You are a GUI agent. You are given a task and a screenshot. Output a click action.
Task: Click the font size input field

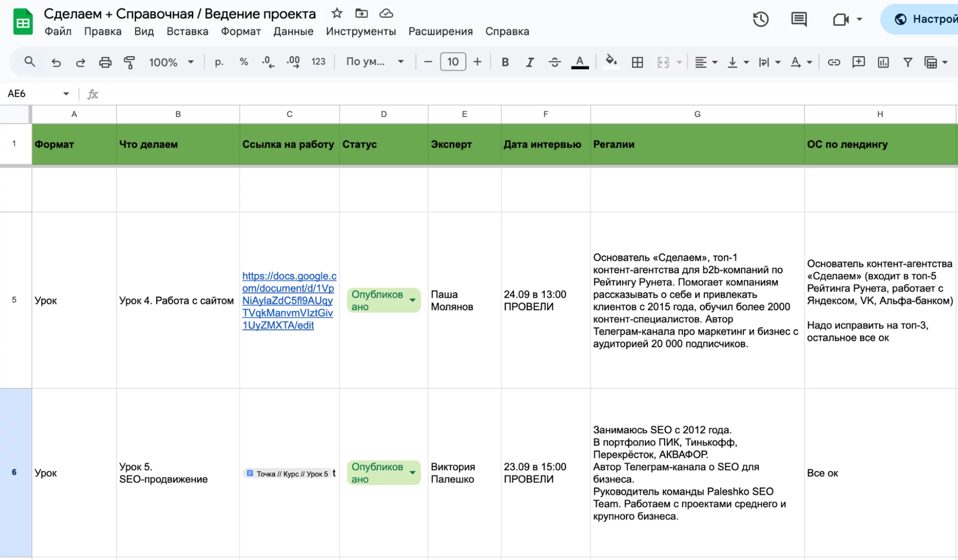452,62
